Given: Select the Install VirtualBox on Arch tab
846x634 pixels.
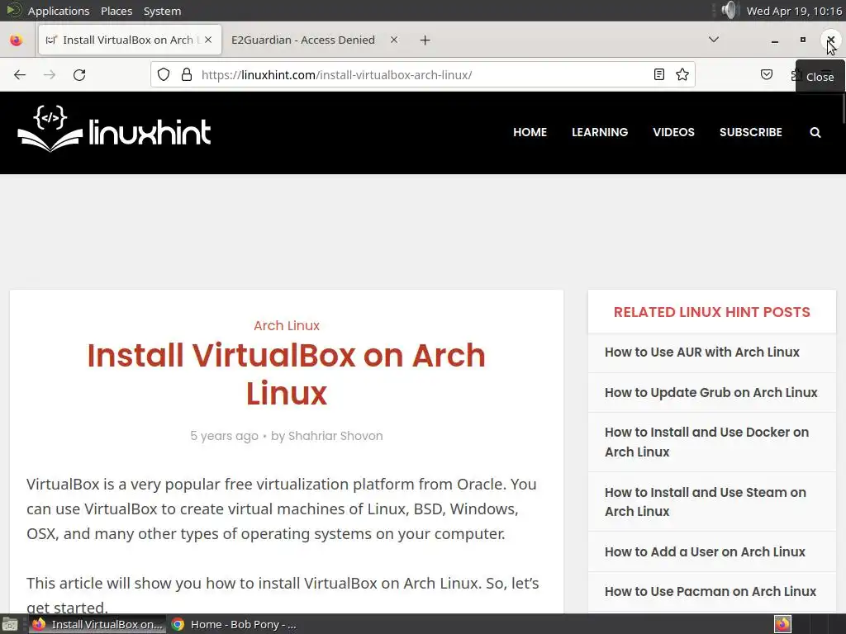Looking at the screenshot, I should [130, 40].
